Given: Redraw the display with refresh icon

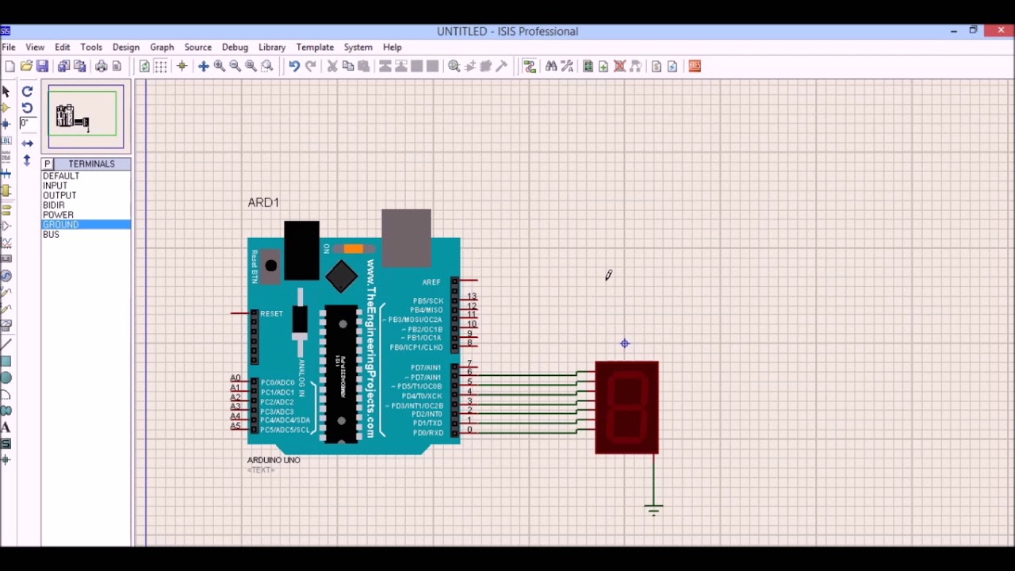Looking at the screenshot, I should coord(144,67).
